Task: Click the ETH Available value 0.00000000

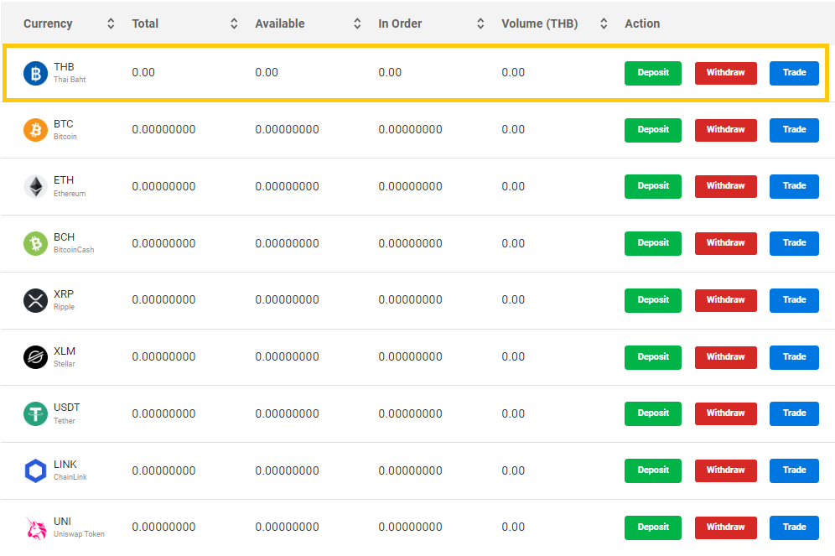Action: pyautogui.click(x=287, y=186)
